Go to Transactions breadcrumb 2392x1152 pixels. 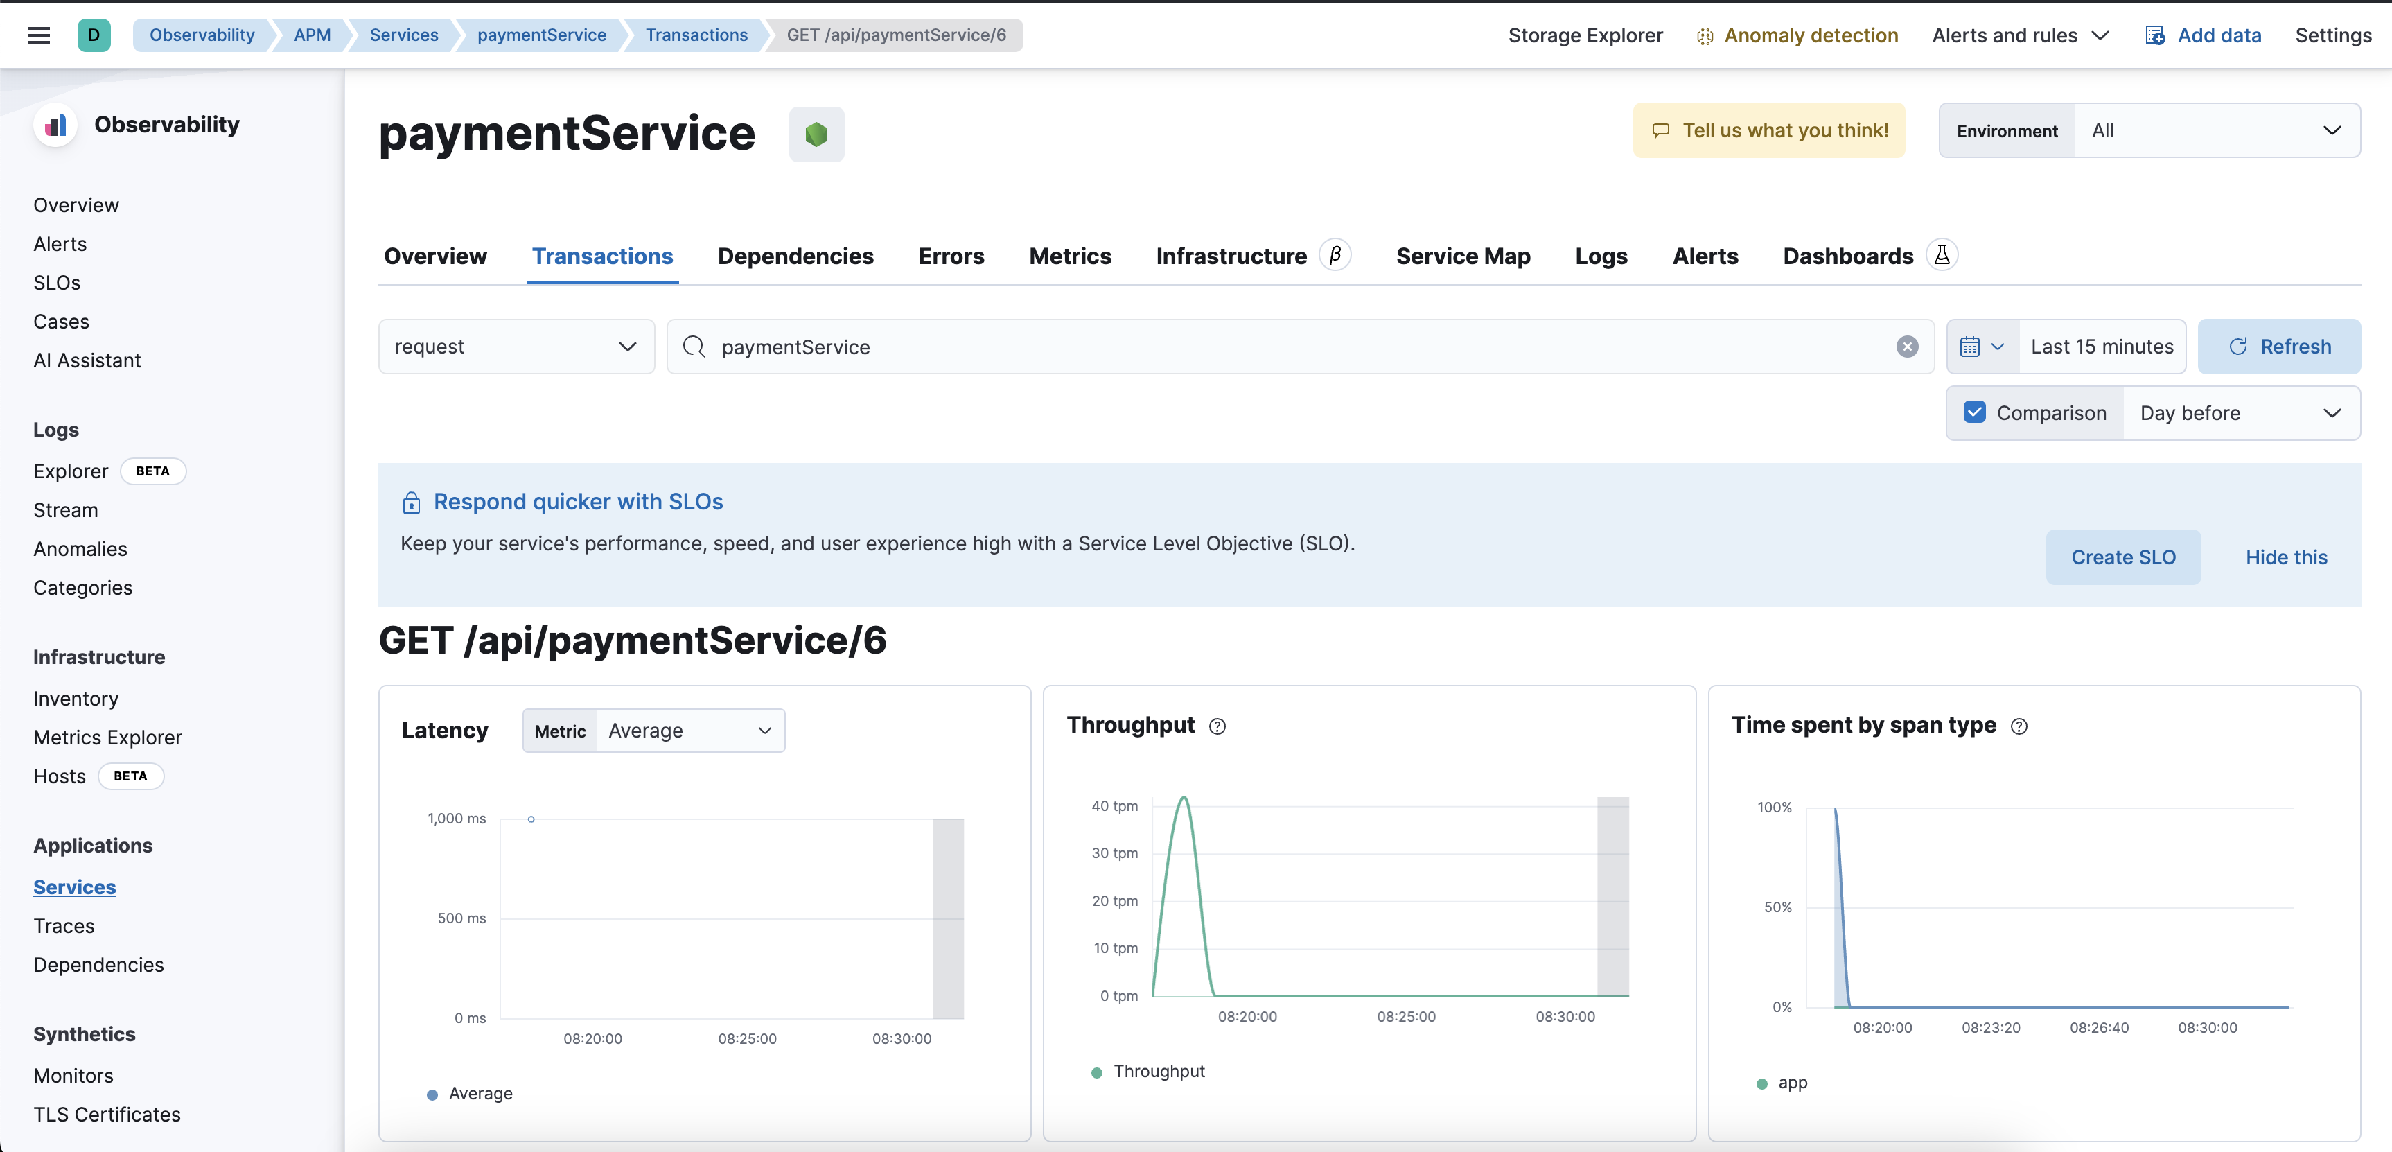[696, 35]
